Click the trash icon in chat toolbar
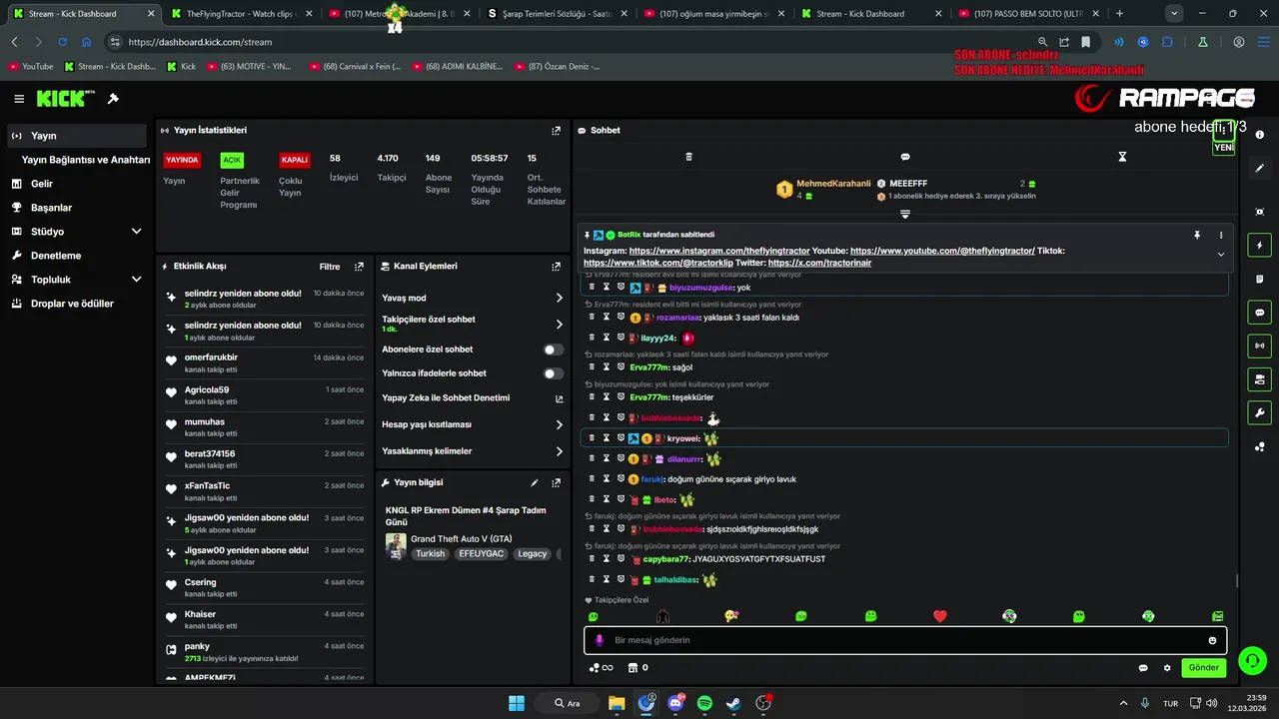This screenshot has width=1279, height=719. 688,157
